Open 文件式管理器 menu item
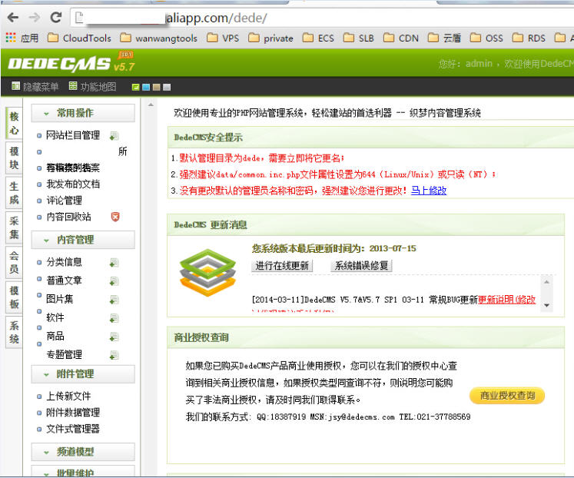Viewport: 574px width, 478px height. click(x=73, y=429)
